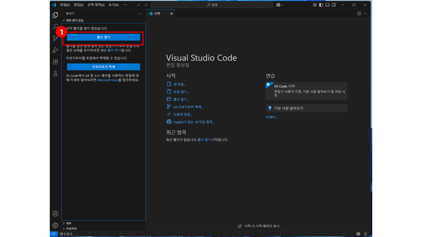422x237 pixels.
Task: Split the editor to the right
Action: [359, 13]
